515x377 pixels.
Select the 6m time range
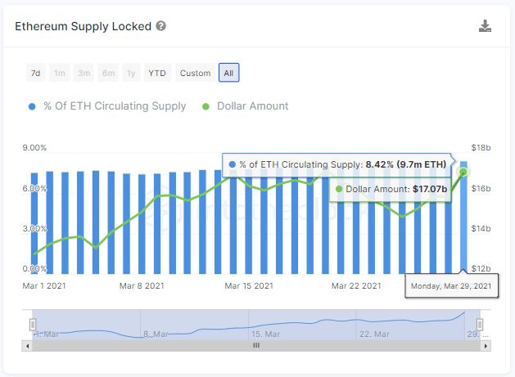click(x=108, y=73)
